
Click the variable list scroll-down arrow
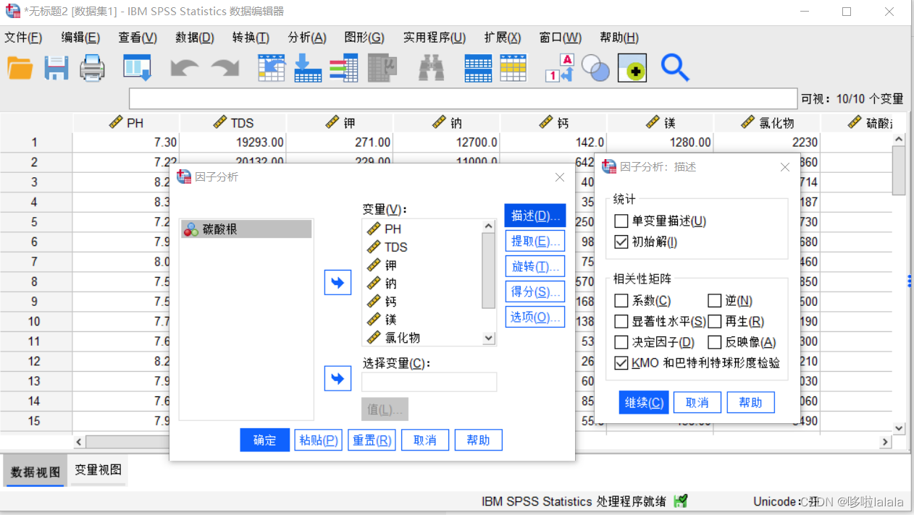(489, 338)
